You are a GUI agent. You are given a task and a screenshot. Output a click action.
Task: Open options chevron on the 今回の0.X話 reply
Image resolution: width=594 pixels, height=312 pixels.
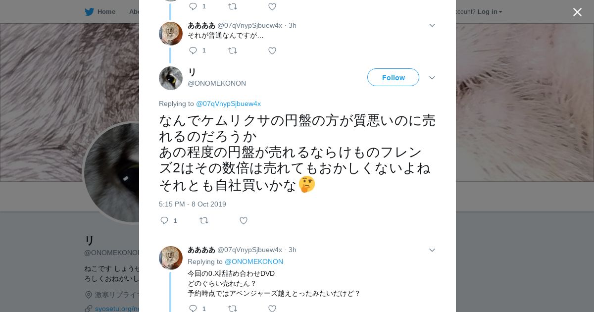tap(432, 250)
